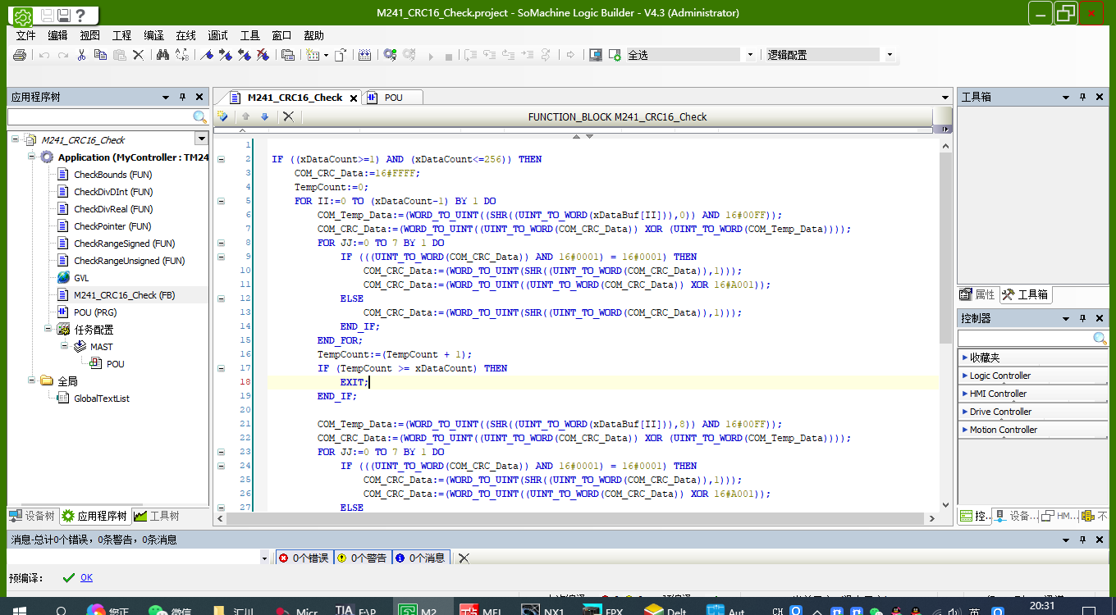
Task: Open the 全选 dropdown in the toolbar
Action: (749, 55)
